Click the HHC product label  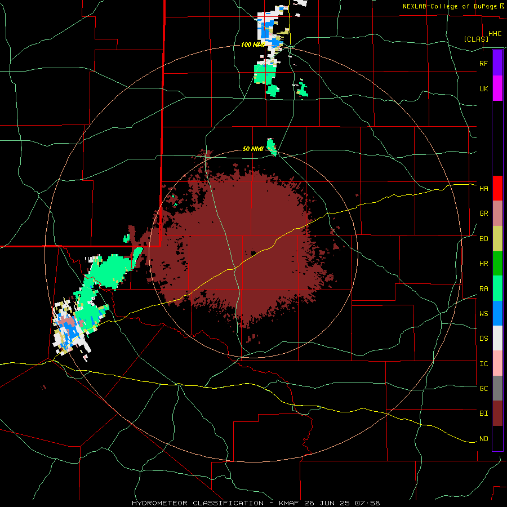(495, 34)
